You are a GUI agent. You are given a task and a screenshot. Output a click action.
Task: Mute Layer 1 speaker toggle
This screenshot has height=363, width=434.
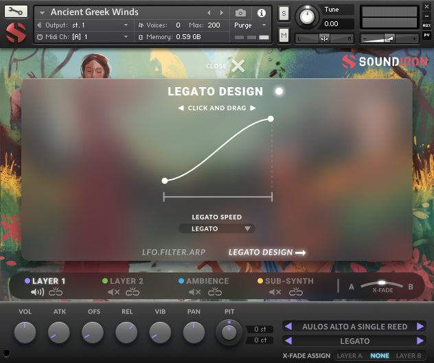(x=38, y=292)
